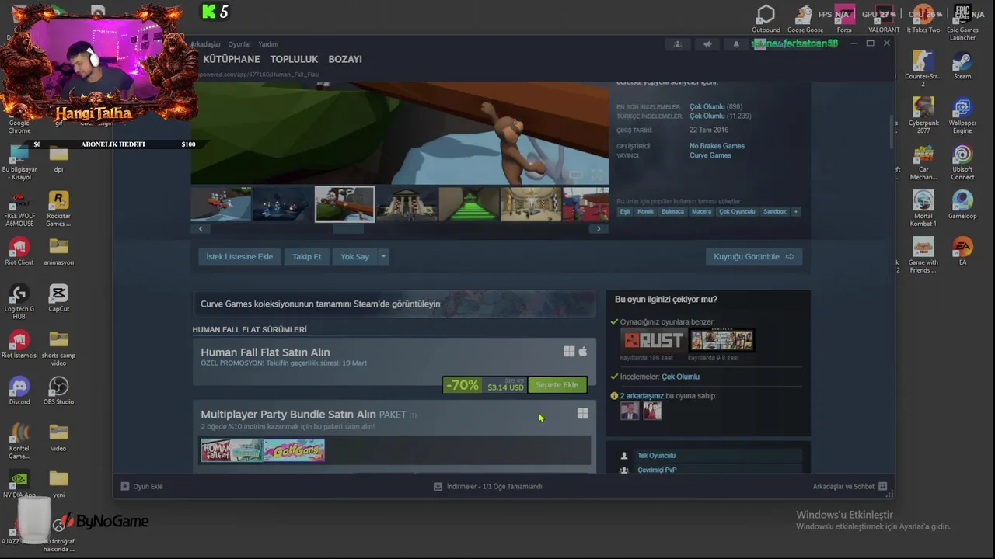Click the Human Fall Flat bundle thumbnail
The height and width of the screenshot is (559, 995).
(x=232, y=450)
